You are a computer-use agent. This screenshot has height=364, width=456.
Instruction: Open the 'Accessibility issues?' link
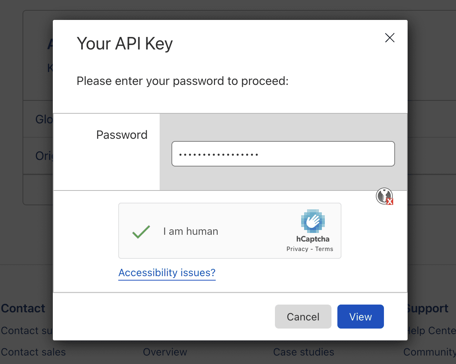167,273
